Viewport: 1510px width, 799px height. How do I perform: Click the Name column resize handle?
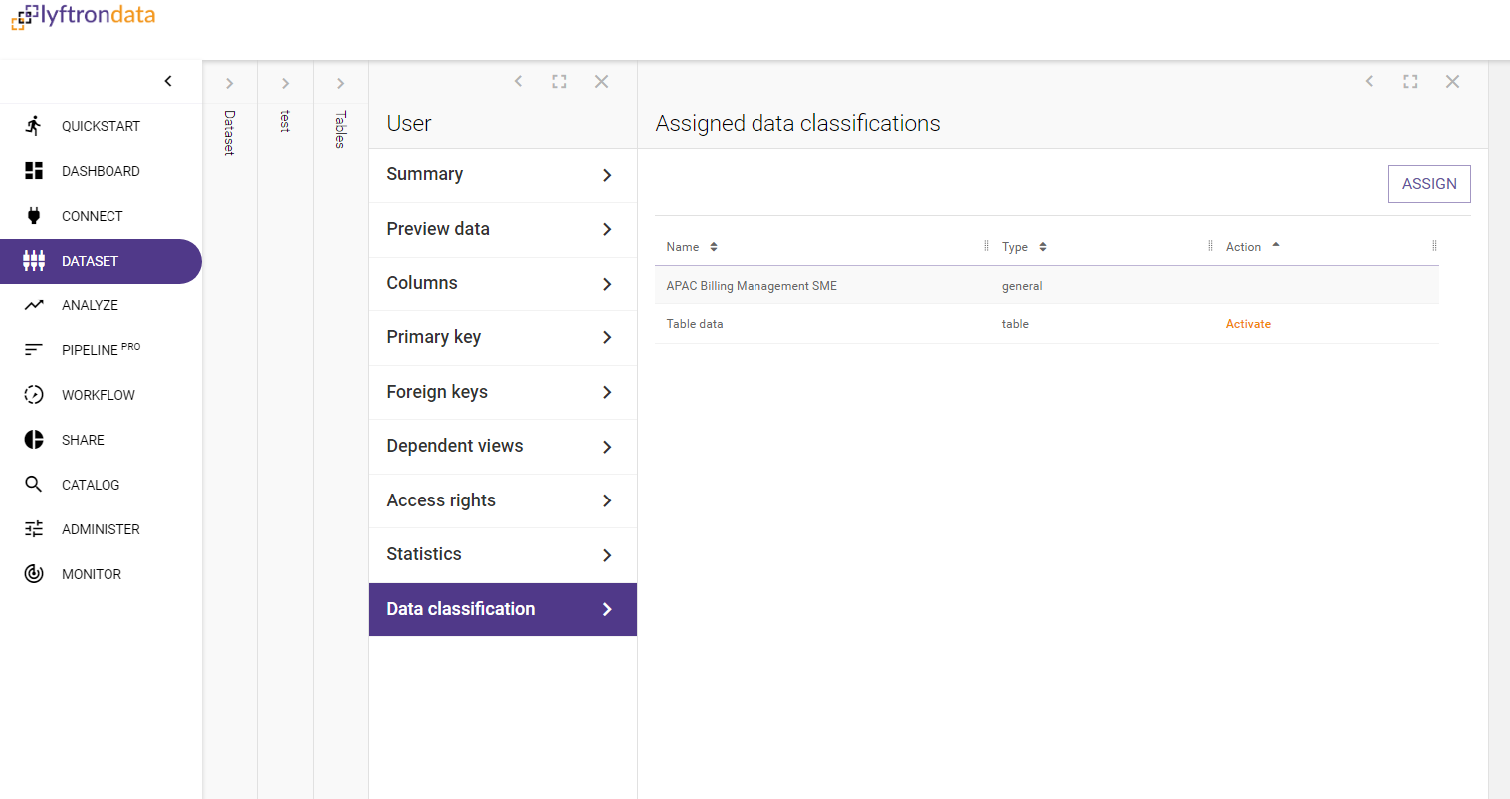coord(986,246)
